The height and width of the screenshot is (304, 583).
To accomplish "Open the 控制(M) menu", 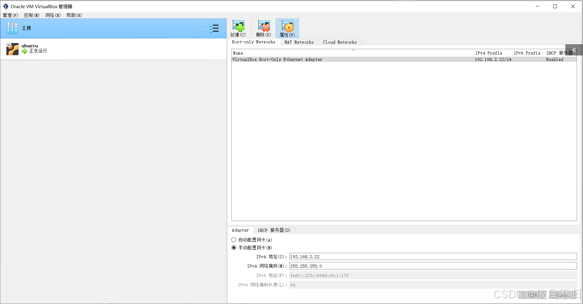I will pos(32,15).
